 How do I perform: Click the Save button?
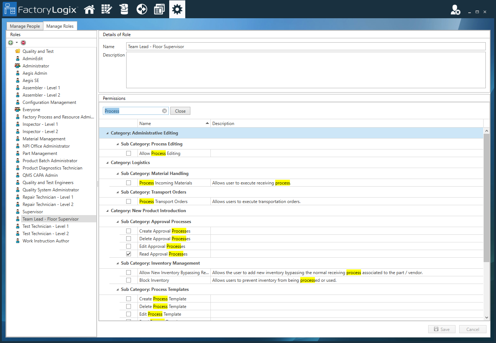442,329
